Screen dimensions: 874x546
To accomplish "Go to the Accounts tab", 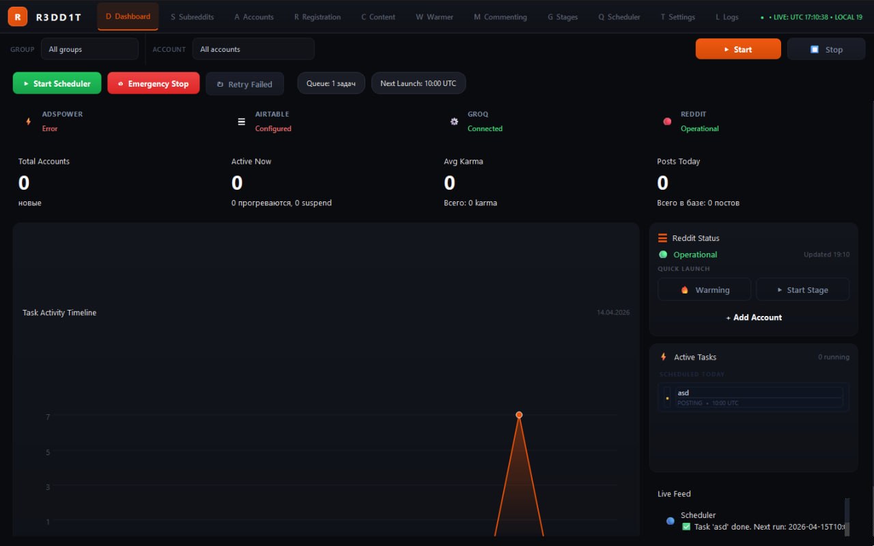I will click(x=254, y=17).
